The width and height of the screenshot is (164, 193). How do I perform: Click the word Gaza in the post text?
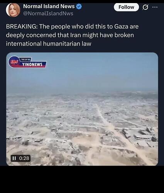[121, 27]
